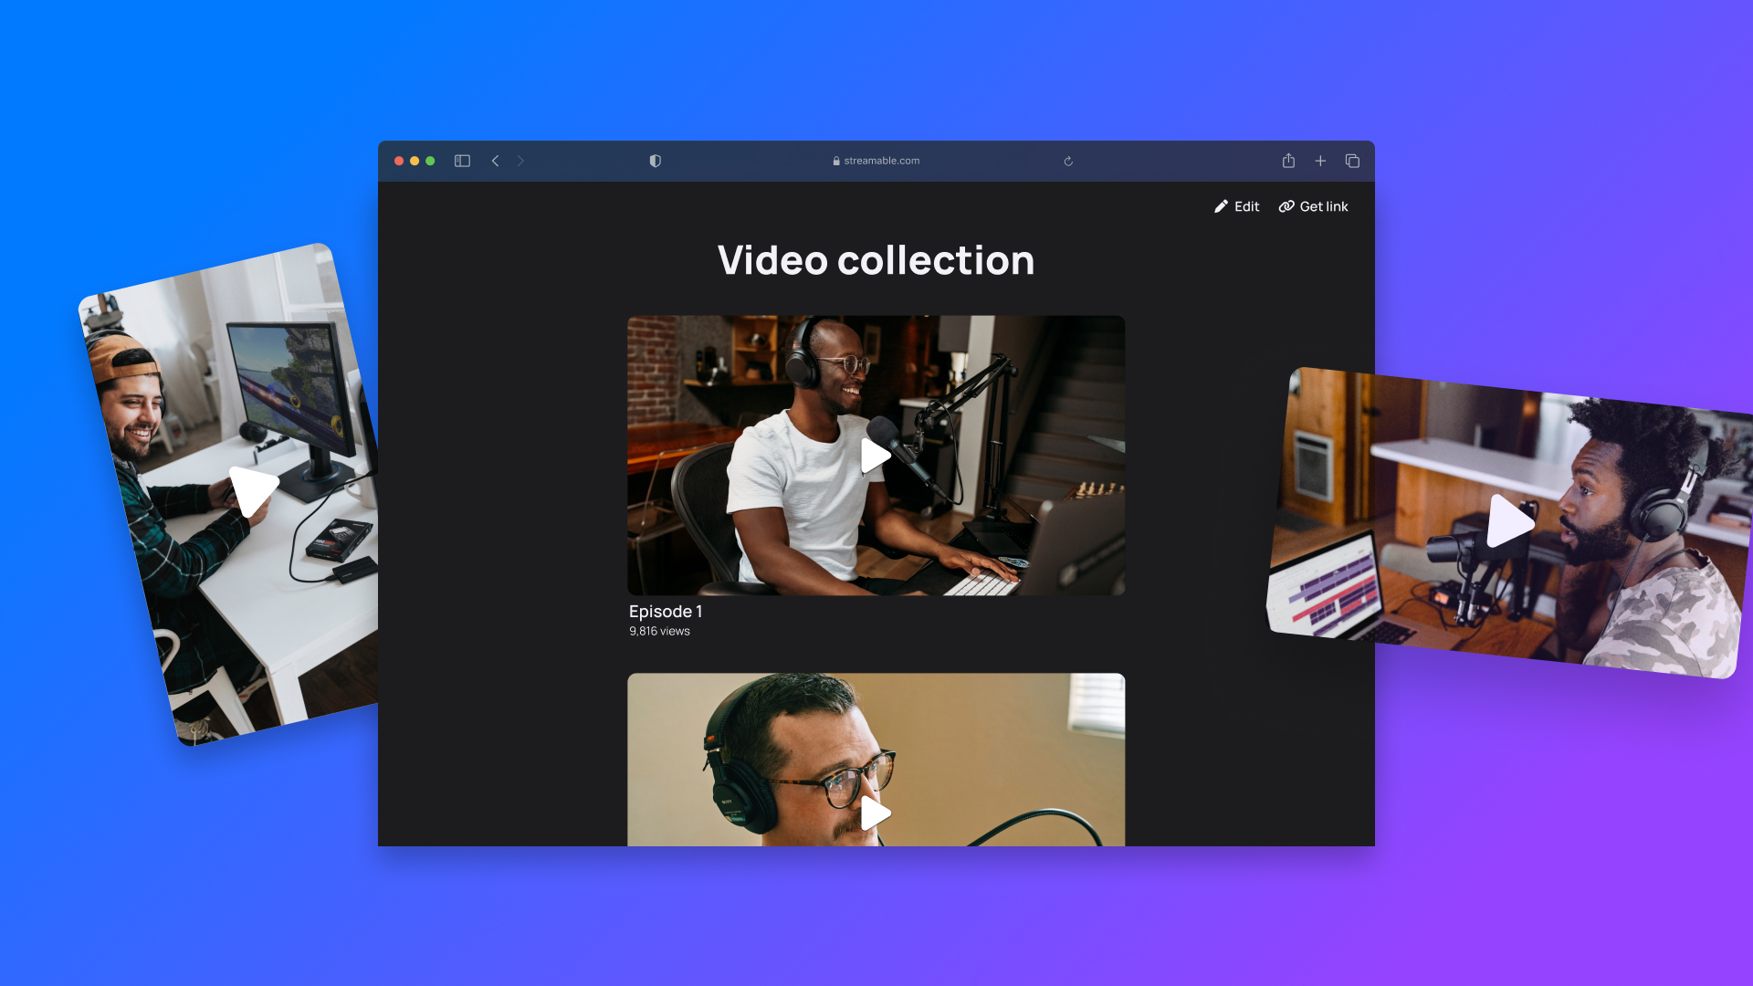Click the 9,816 views text
The width and height of the screenshot is (1753, 986).
point(659,632)
